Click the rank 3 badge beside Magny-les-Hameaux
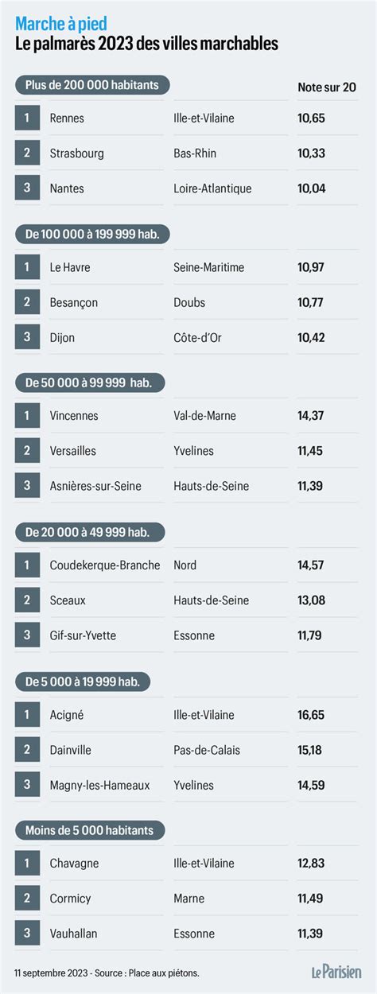The height and width of the screenshot is (994, 377). 27,784
